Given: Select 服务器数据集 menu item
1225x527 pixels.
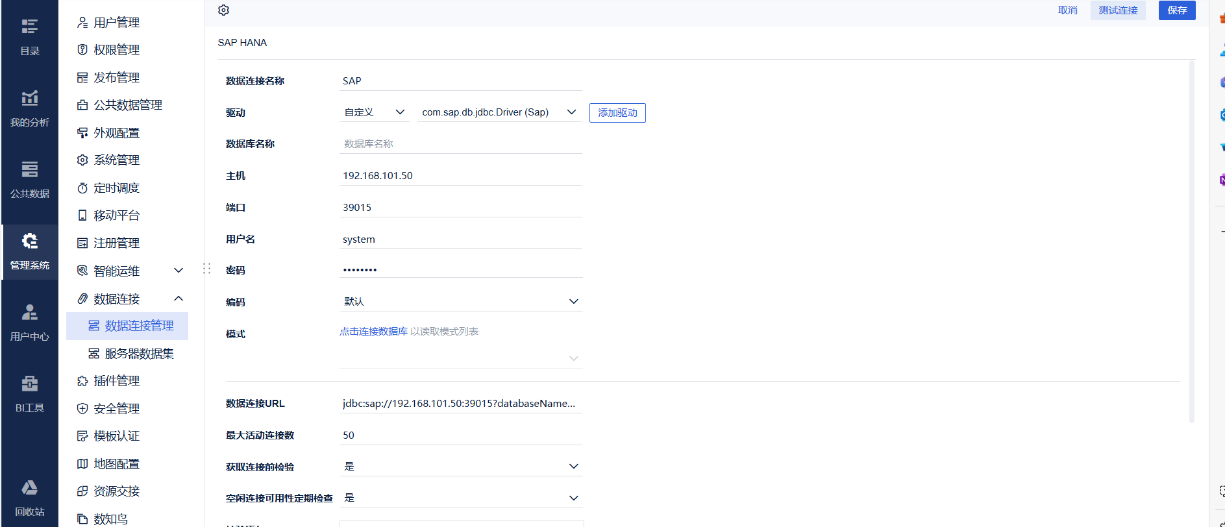Looking at the screenshot, I should click(x=127, y=354).
